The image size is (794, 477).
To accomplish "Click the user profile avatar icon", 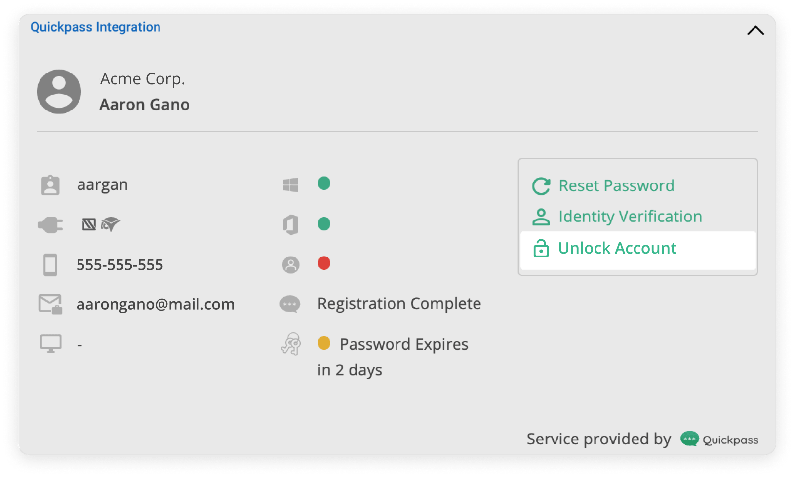I will [59, 92].
